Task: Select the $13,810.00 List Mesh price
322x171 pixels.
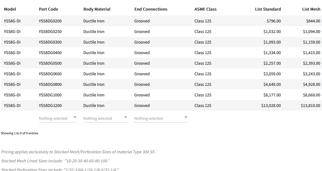Action: pyautogui.click(x=310, y=106)
